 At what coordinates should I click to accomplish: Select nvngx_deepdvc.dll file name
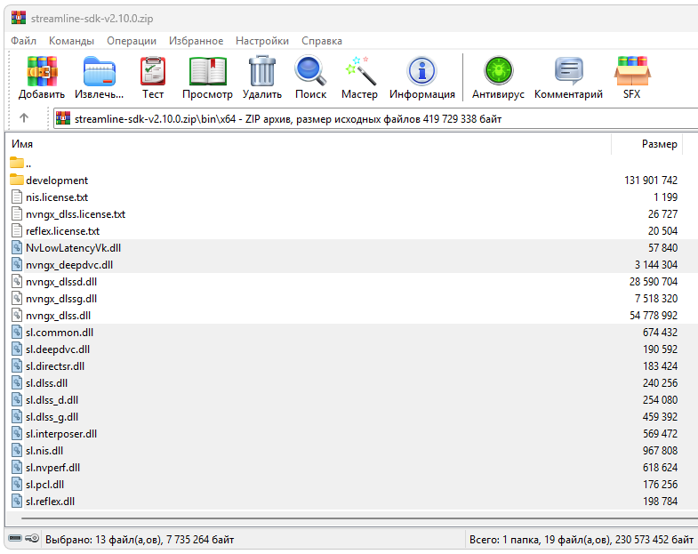tap(69, 265)
